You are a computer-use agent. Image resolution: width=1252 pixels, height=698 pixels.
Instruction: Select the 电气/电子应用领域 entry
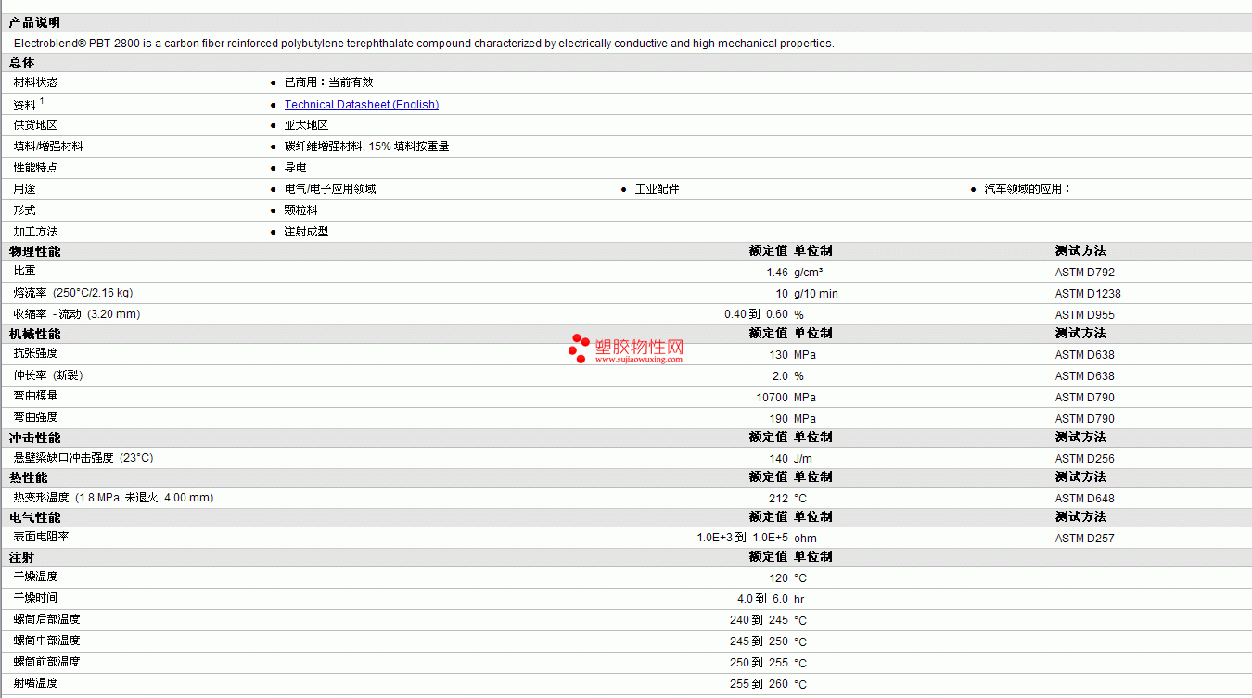[x=330, y=189]
